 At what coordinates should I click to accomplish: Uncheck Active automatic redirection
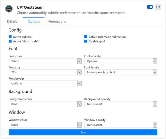(86, 37)
